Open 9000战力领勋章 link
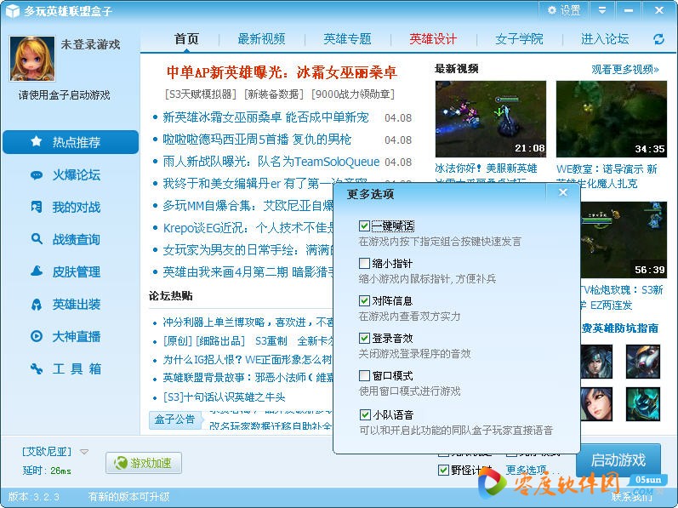 coord(353,94)
